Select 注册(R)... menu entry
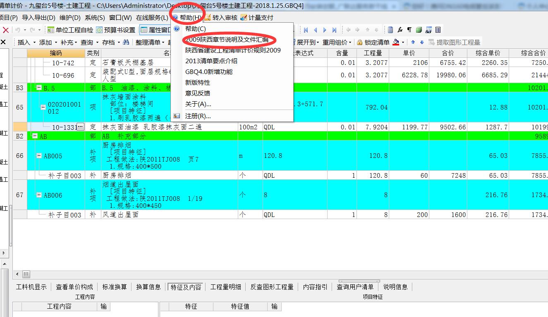 pos(232,116)
